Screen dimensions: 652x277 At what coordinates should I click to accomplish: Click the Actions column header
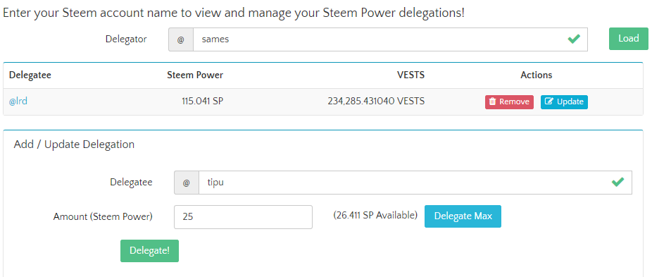point(537,75)
